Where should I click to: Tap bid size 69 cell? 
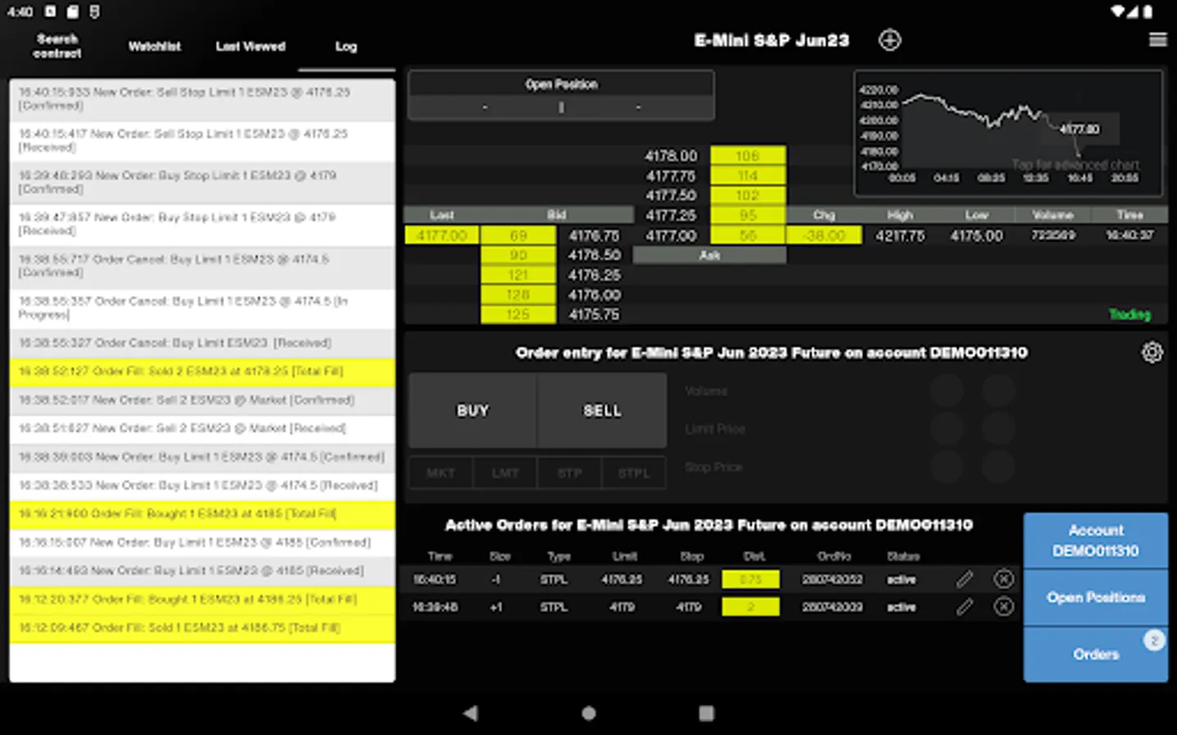point(518,235)
